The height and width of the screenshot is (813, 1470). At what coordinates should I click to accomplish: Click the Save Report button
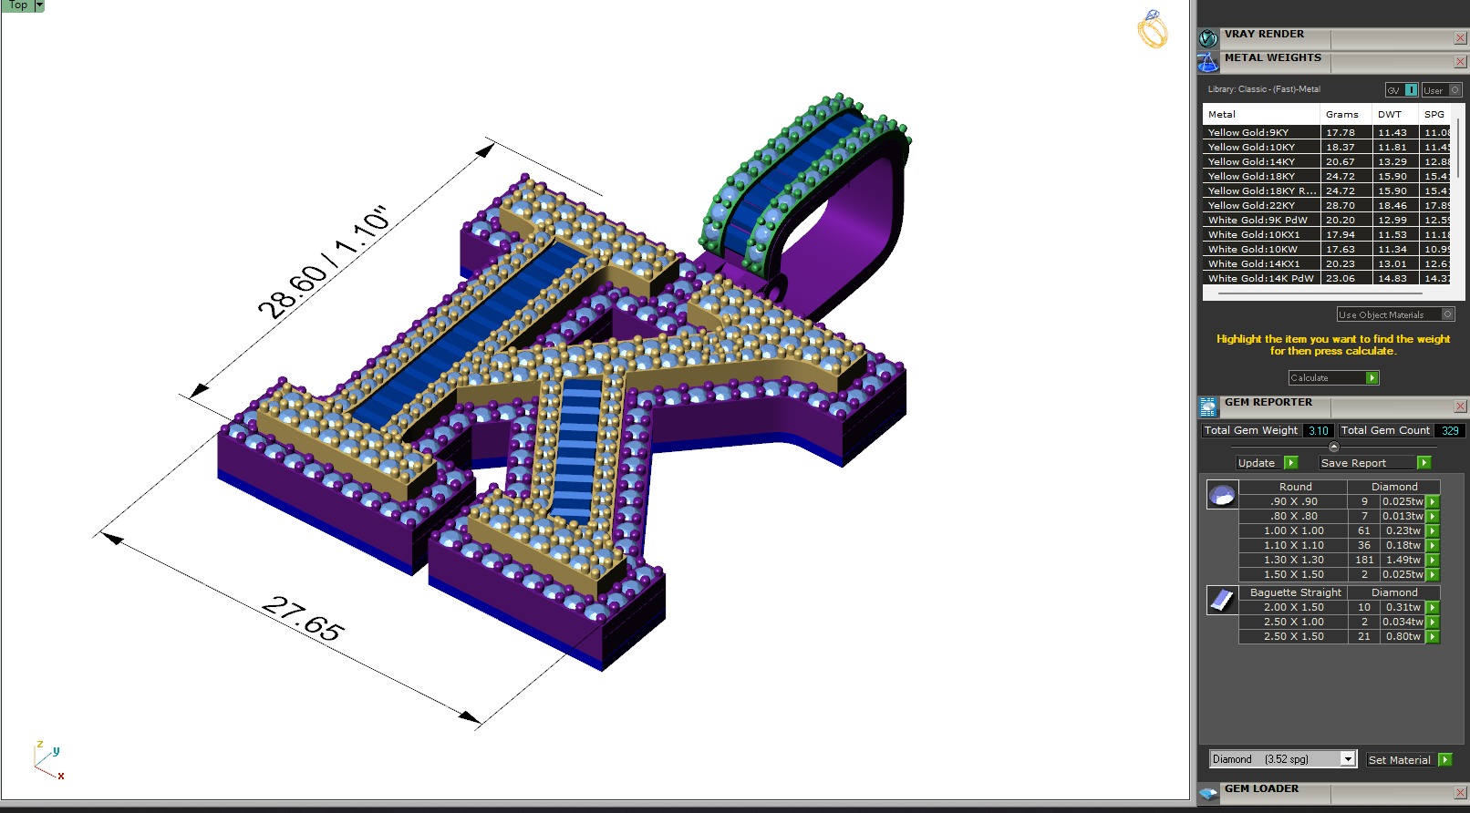1367,463
